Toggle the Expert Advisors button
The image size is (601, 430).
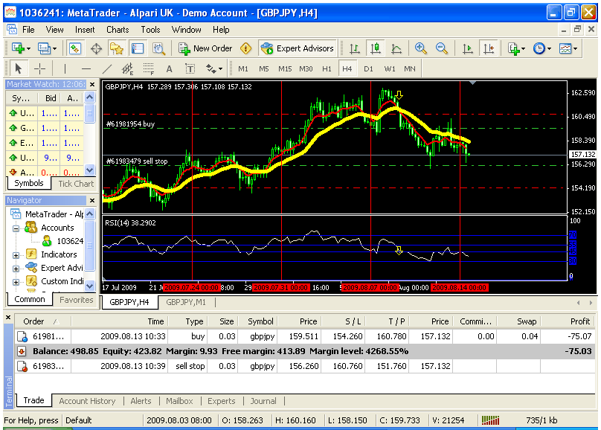298,48
